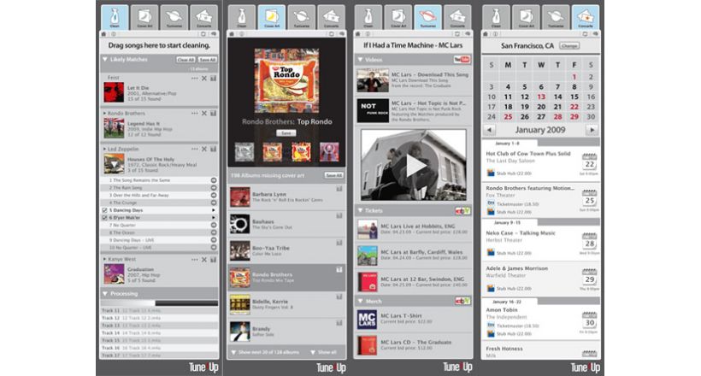Toggle the checkbox for 6 D'yer Mak'er
The height and width of the screenshot is (376, 701).
[104, 218]
